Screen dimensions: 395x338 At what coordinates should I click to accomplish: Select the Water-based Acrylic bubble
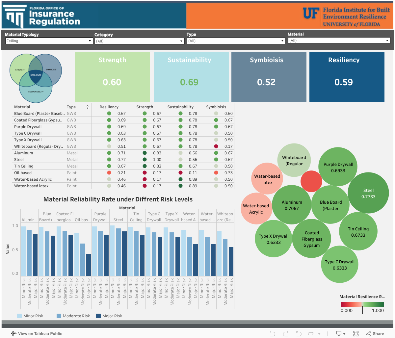pyautogui.click(x=256, y=209)
